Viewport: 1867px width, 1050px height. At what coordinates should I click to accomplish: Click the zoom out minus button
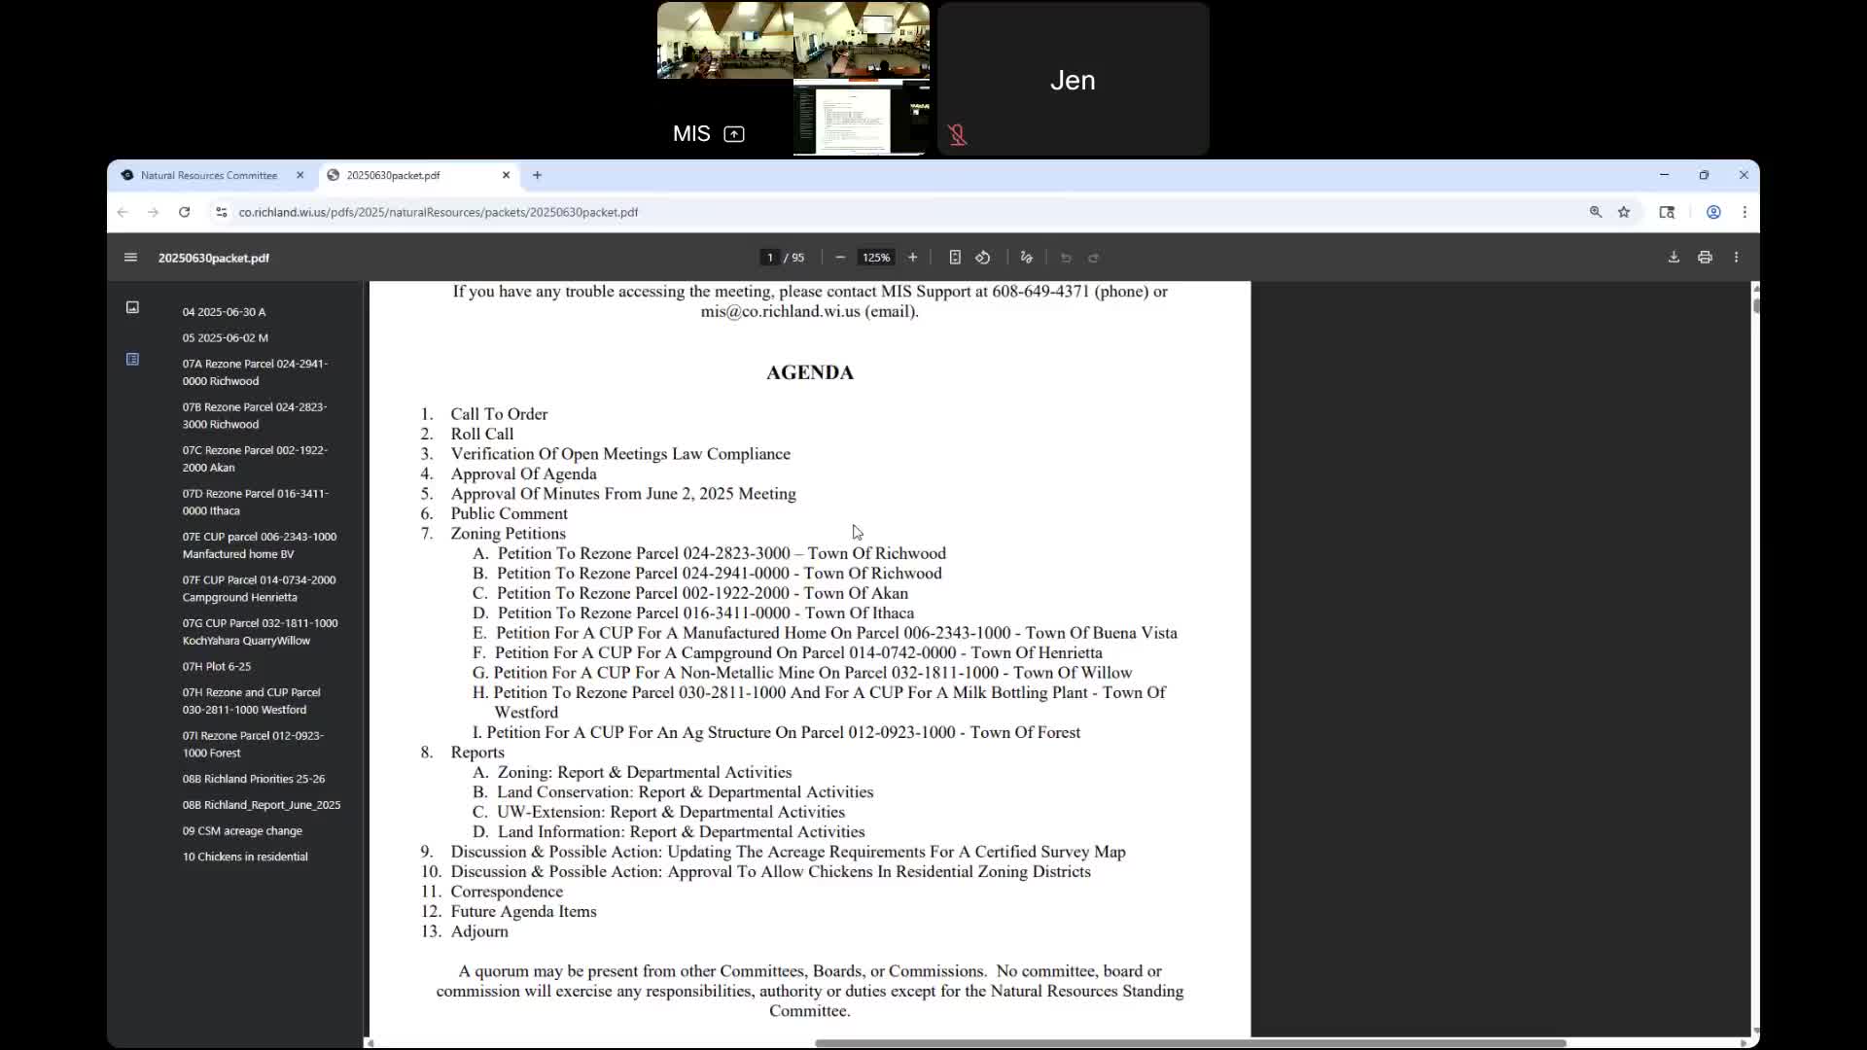pyautogui.click(x=840, y=258)
